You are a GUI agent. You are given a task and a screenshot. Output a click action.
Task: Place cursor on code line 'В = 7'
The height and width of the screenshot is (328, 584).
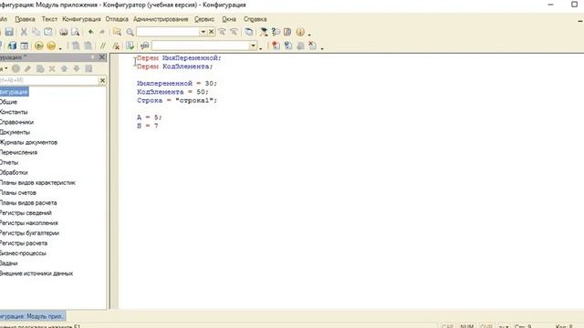pyautogui.click(x=148, y=126)
